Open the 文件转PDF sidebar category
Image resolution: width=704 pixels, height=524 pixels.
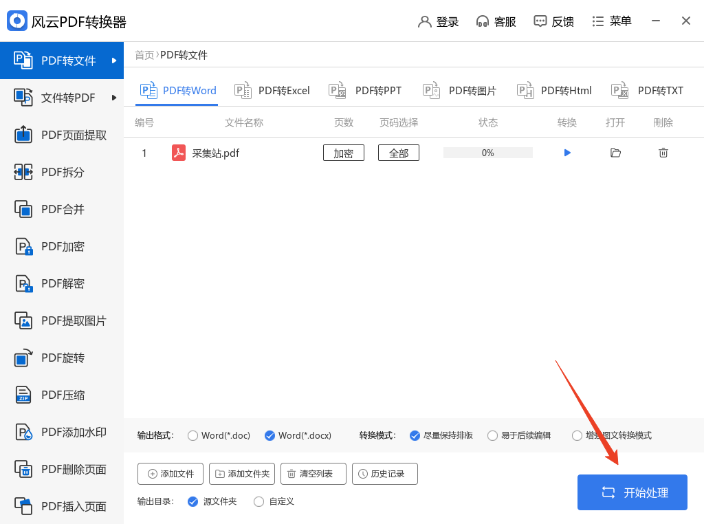(61, 98)
